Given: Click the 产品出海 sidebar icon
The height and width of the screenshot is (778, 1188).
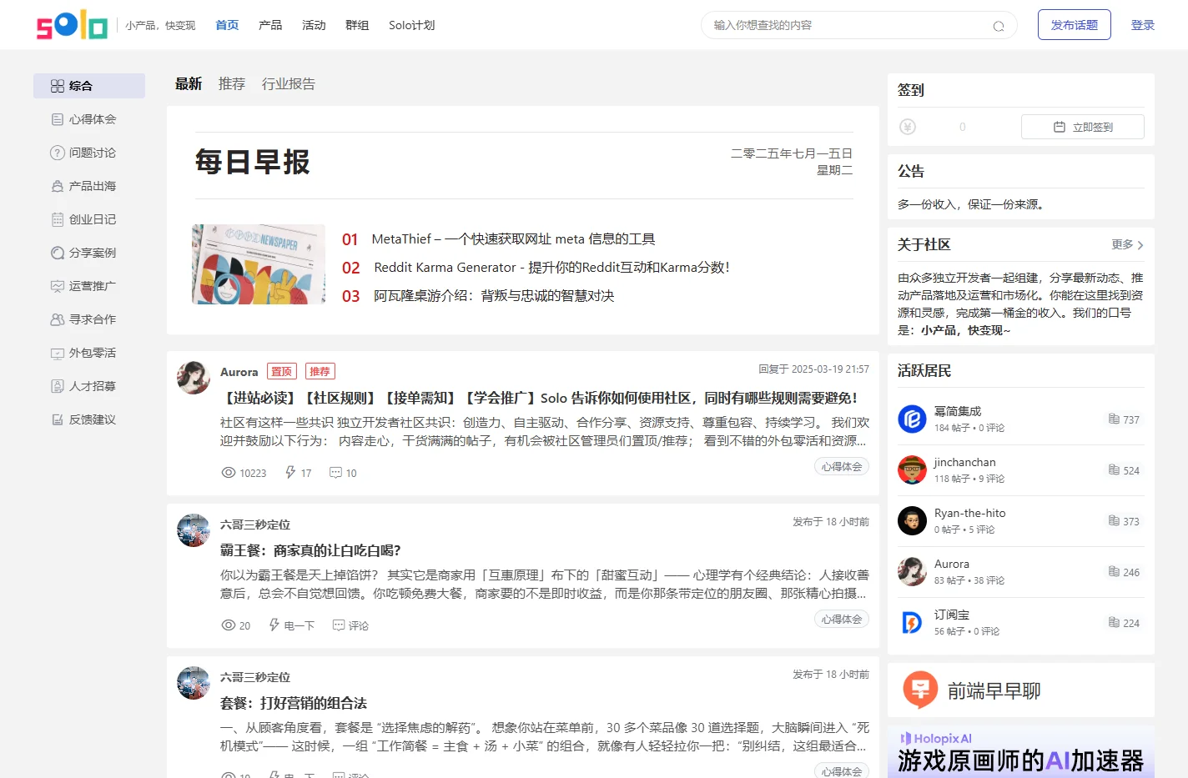Looking at the screenshot, I should click(58, 186).
